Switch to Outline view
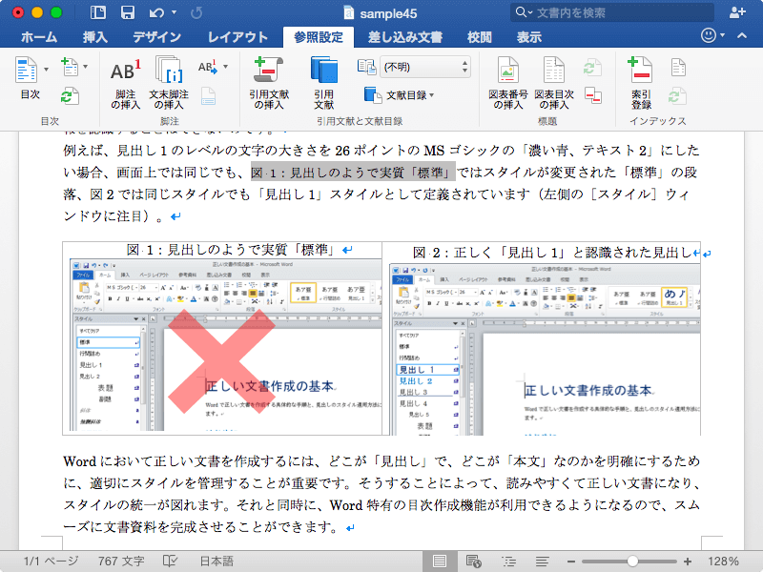Image resolution: width=763 pixels, height=572 pixels. (x=509, y=562)
